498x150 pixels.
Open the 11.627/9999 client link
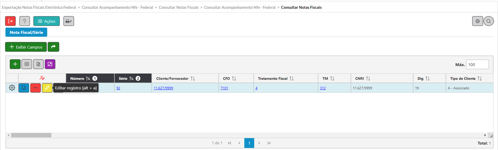tap(163, 88)
